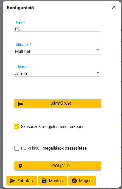The width and height of the screenshot is (122, 189).
Task: Click the paper plane icon beside Futtatás
Action: (x=12, y=181)
